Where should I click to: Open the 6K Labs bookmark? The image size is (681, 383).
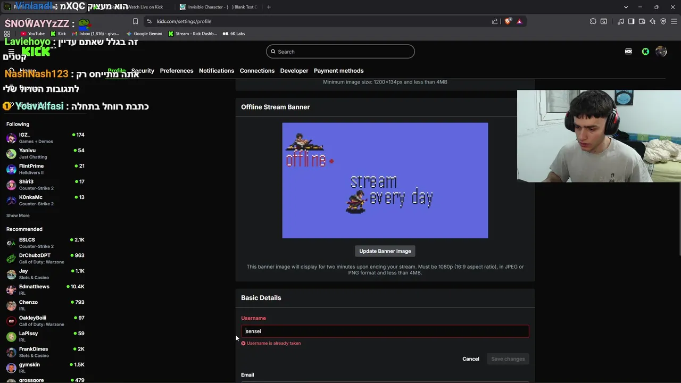pos(234,34)
